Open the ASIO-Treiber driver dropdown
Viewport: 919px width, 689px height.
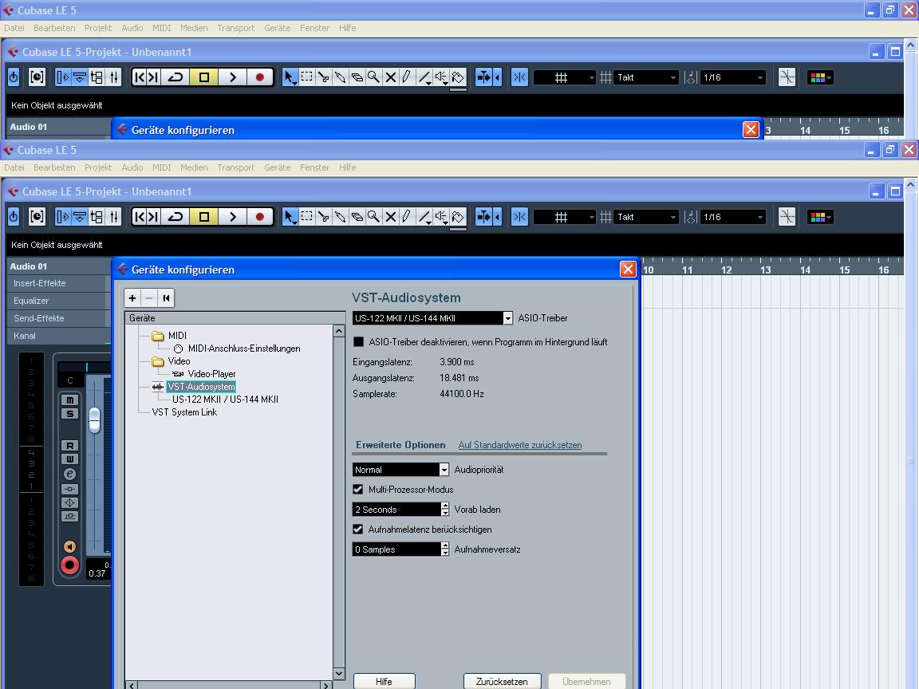pos(507,318)
